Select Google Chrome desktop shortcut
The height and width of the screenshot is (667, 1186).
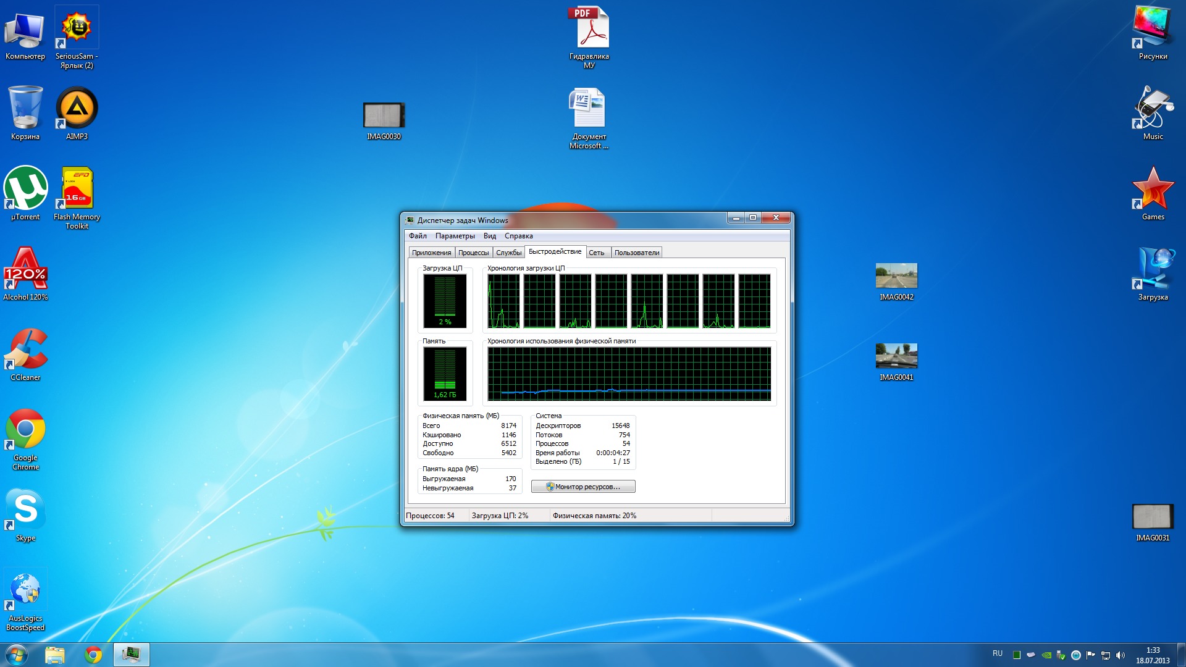pos(25,438)
